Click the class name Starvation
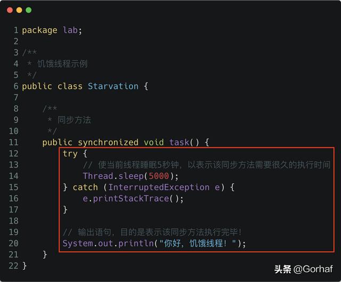 coord(113,86)
